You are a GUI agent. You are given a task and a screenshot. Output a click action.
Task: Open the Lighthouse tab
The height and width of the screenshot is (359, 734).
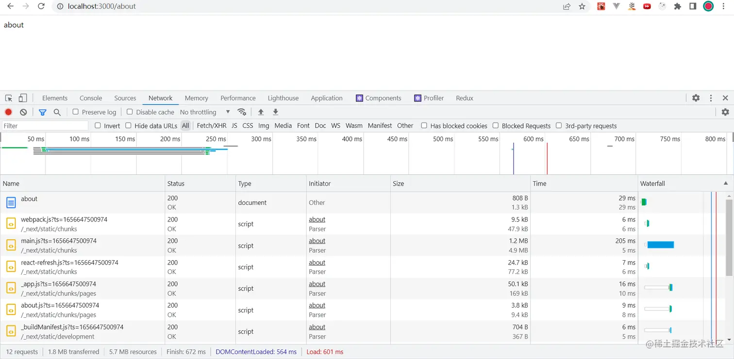coord(283,98)
